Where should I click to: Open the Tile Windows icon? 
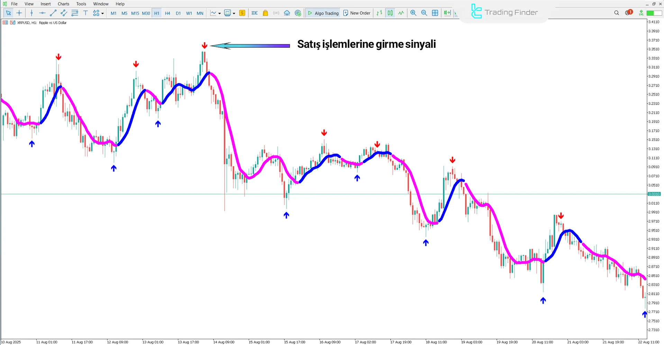(435, 13)
